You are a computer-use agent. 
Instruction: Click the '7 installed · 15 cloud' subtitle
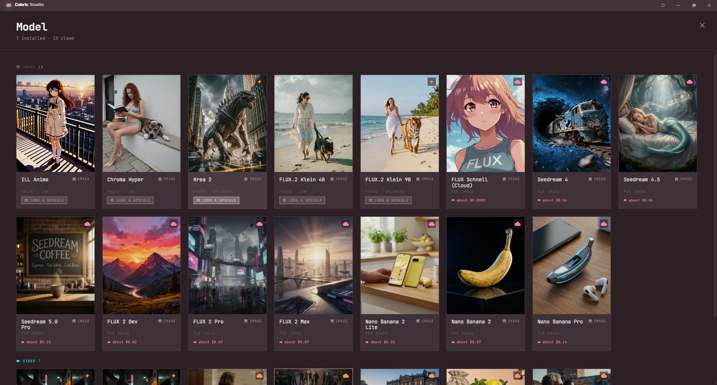45,38
